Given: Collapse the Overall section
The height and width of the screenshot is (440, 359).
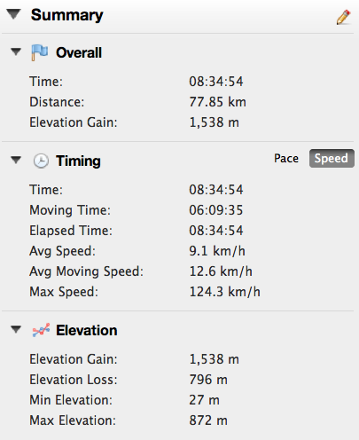Looking at the screenshot, I should [16, 51].
